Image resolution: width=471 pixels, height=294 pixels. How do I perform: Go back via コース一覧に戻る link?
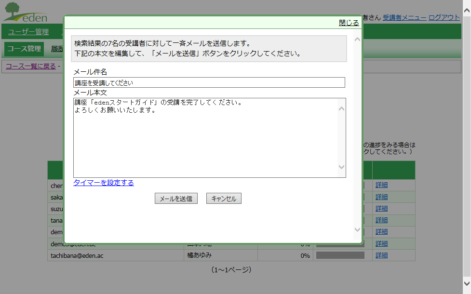[x=31, y=67]
